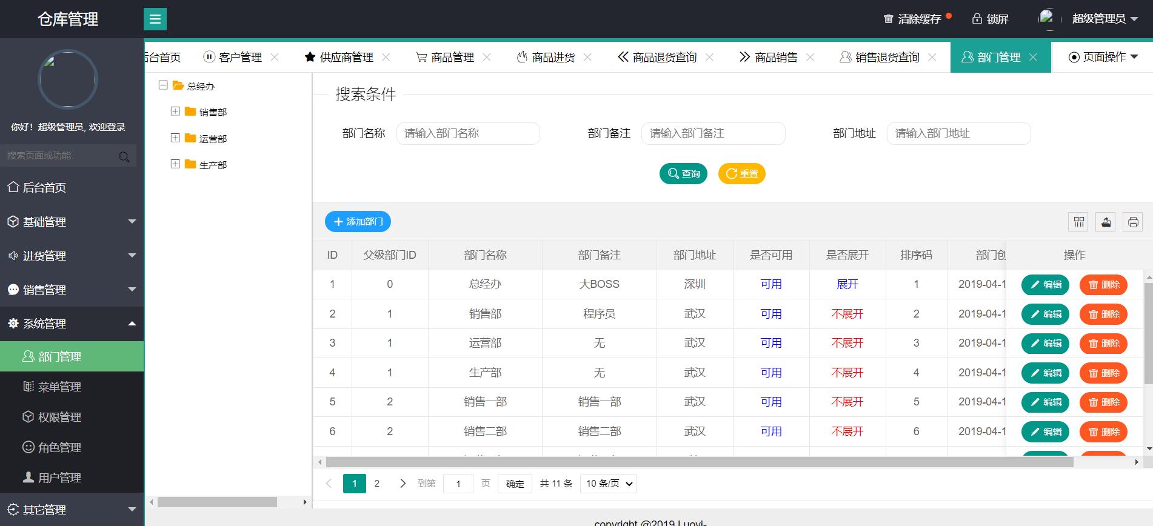This screenshot has height=526, width=1153.
Task: Edit the 生产部 row
Action: coord(1045,373)
